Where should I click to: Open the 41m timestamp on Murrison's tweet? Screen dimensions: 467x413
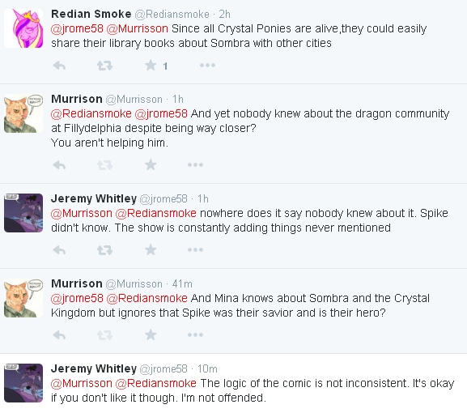pyautogui.click(x=182, y=283)
